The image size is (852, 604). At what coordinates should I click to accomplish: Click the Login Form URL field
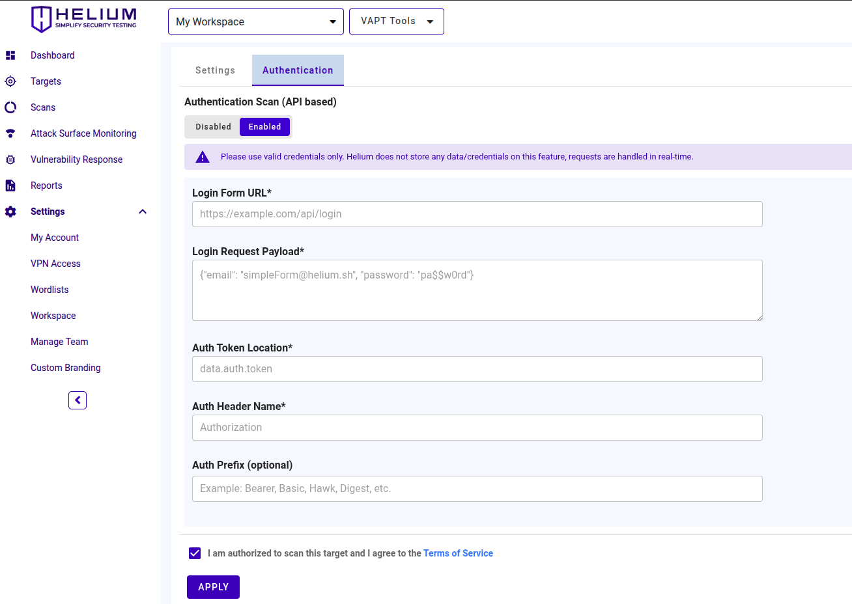point(477,214)
